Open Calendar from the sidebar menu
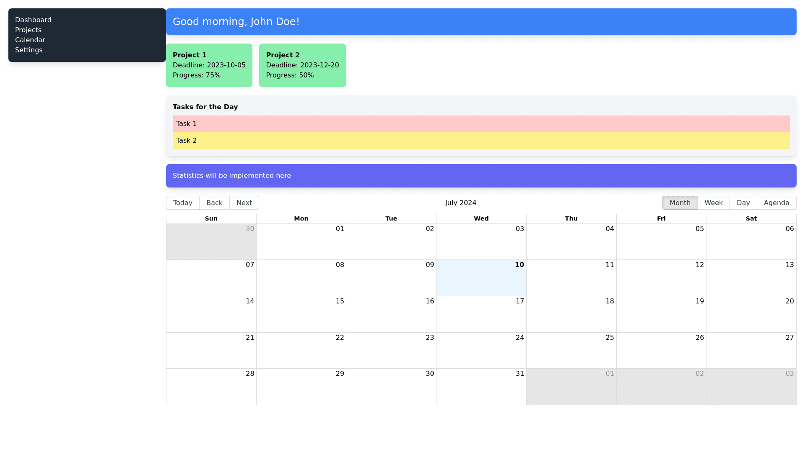805x452 pixels. tap(30, 40)
